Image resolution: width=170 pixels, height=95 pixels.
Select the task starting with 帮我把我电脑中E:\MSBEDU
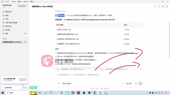15,42
